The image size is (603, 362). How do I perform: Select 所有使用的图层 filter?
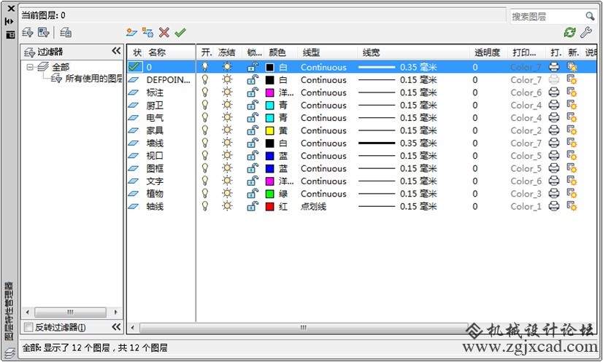pos(94,79)
